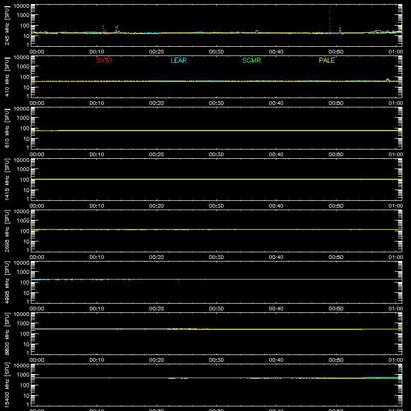Click the green SGMR station legend label
The width and height of the screenshot is (411, 411).
[251, 60]
